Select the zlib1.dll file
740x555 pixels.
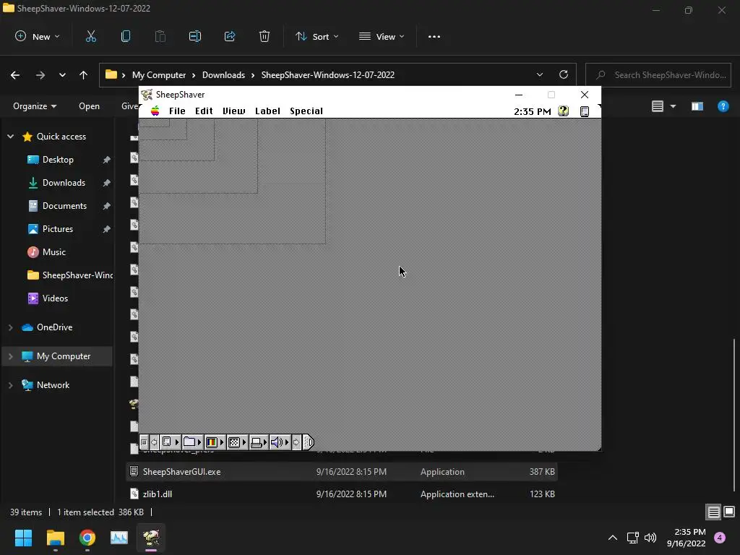[x=342, y=494]
